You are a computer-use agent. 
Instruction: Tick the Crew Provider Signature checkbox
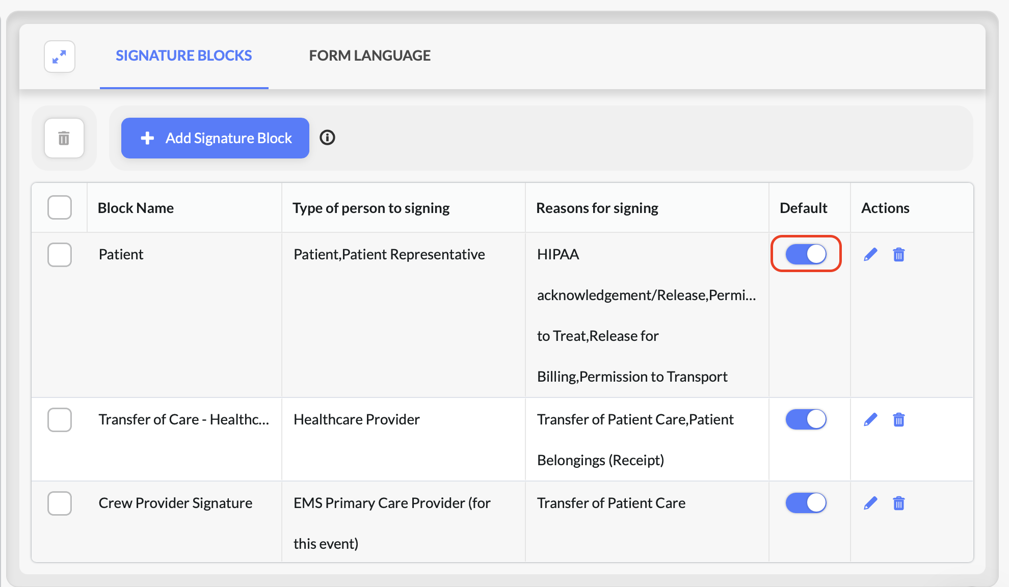[x=60, y=503]
